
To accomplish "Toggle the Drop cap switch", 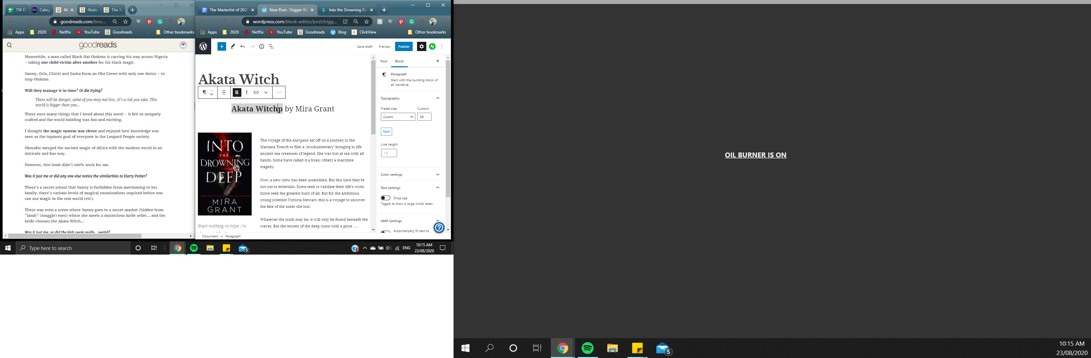I will pyautogui.click(x=385, y=198).
